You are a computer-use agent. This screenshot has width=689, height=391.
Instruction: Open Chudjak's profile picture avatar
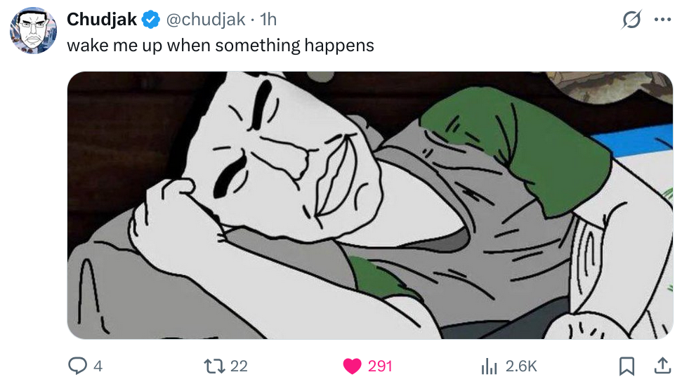[x=33, y=31]
